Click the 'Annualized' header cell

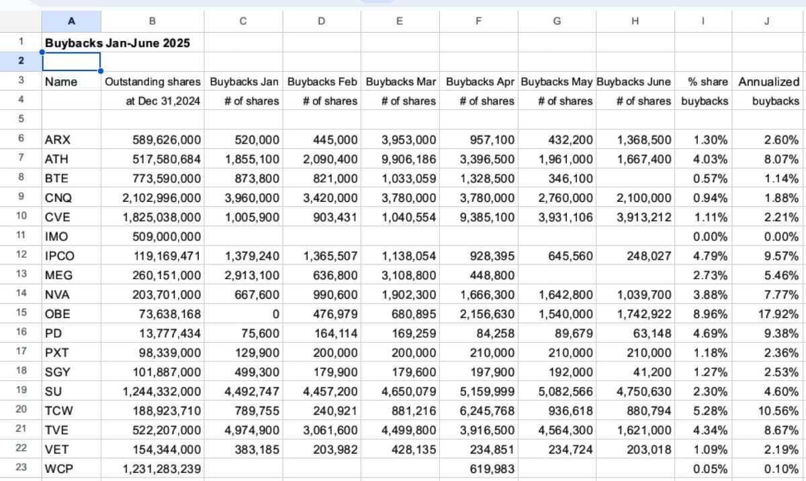coord(767,82)
